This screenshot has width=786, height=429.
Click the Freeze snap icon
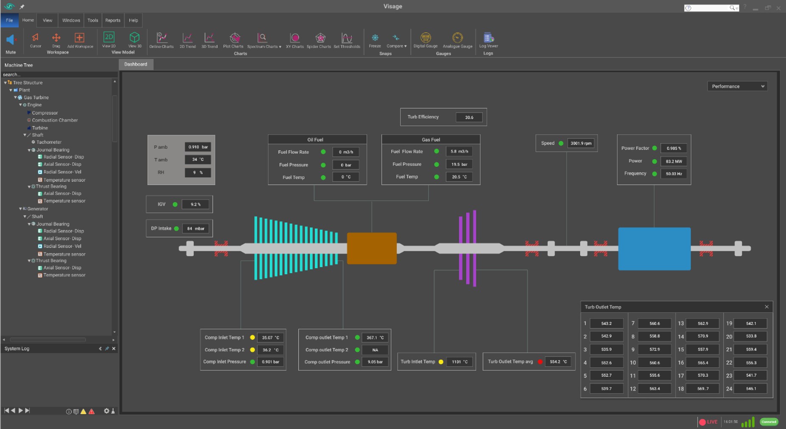pyautogui.click(x=375, y=38)
